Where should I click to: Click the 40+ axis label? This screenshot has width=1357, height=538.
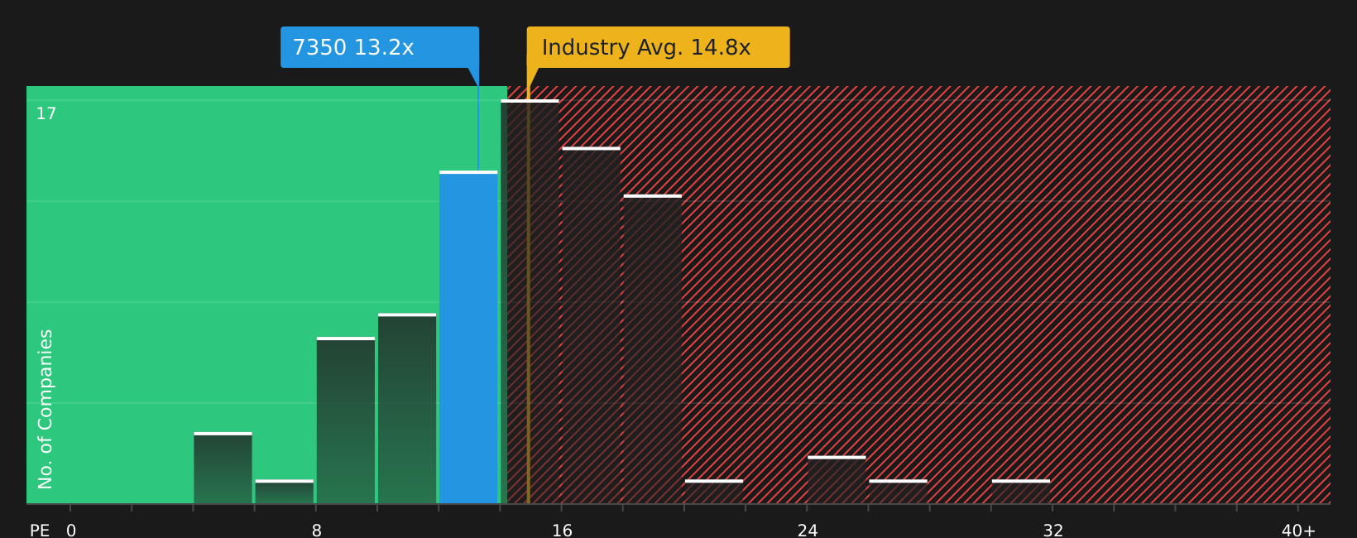tap(1298, 531)
